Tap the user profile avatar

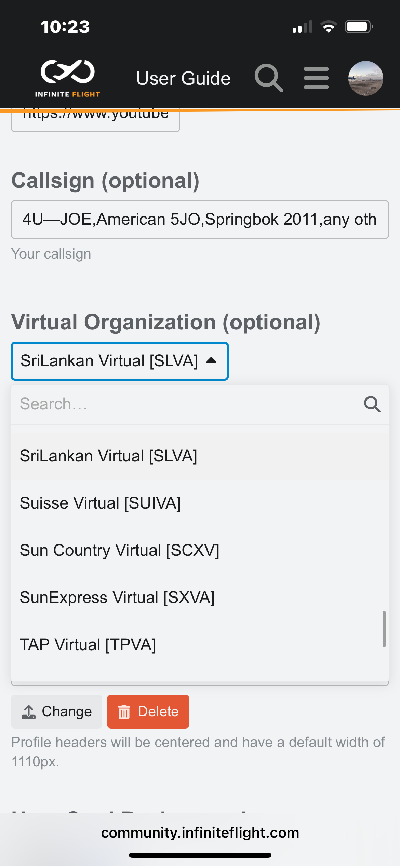coord(365,78)
